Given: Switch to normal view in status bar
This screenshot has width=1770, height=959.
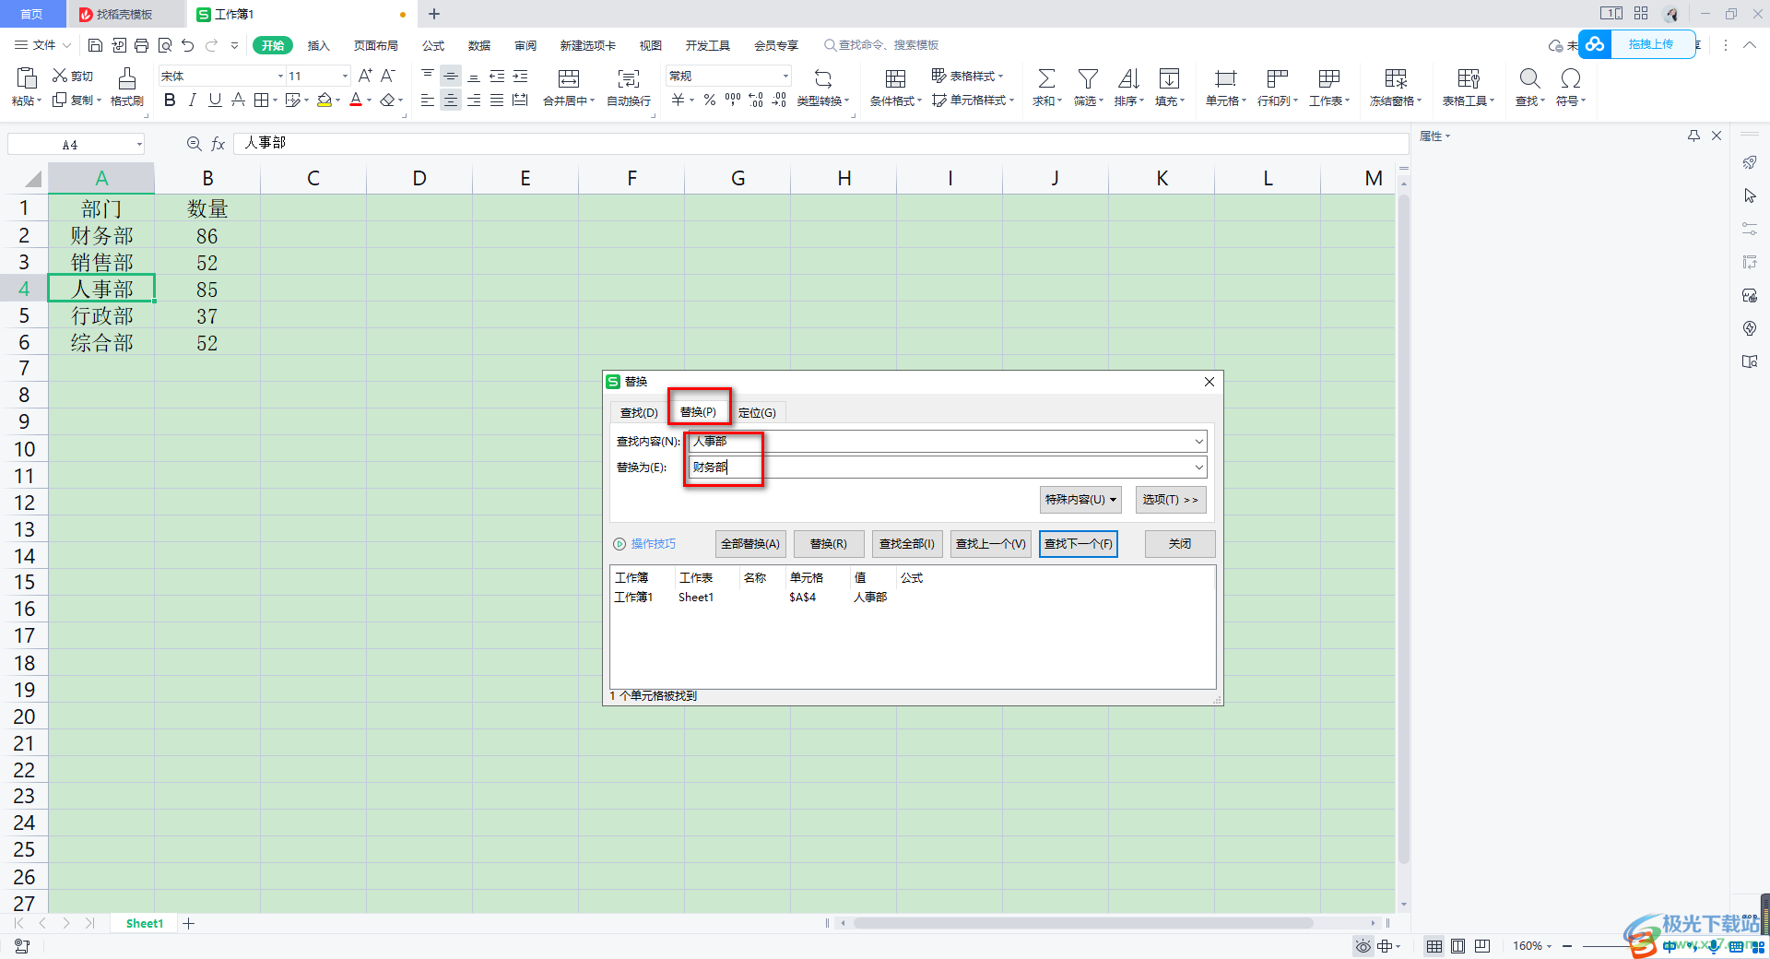Looking at the screenshot, I should click(1434, 946).
